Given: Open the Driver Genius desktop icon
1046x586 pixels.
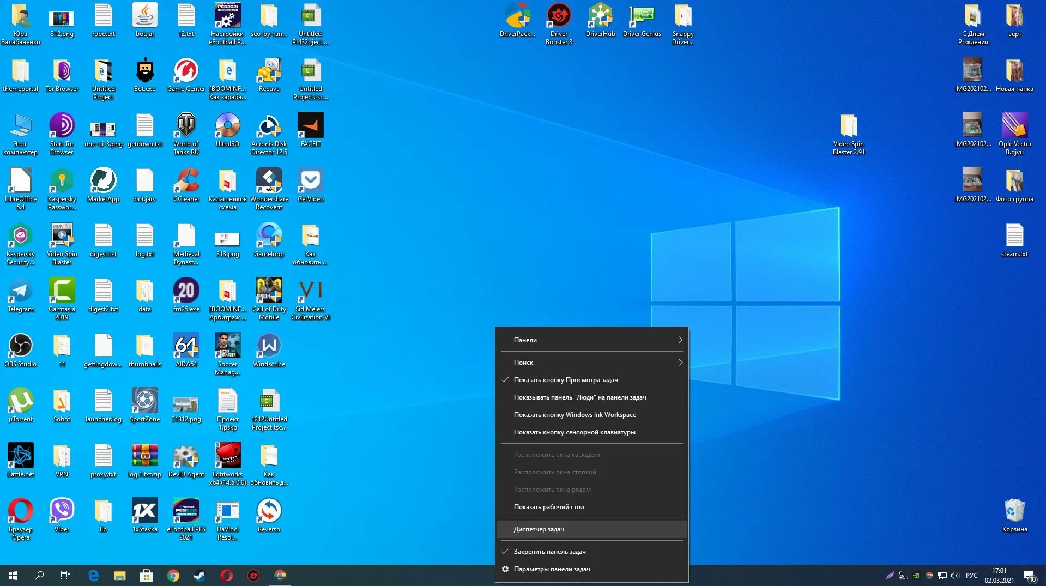Looking at the screenshot, I should pyautogui.click(x=642, y=20).
